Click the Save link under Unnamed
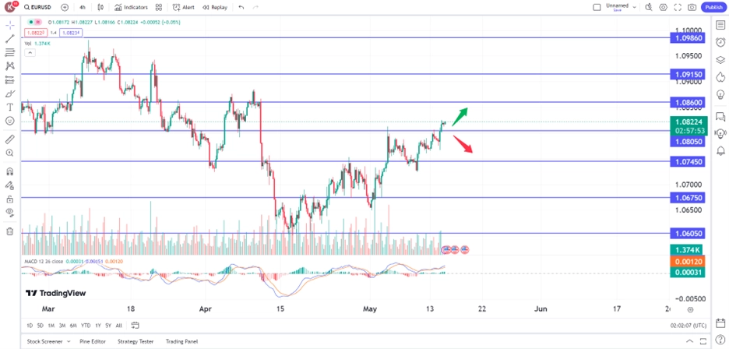This screenshot has height=349, width=729. tap(617, 10)
